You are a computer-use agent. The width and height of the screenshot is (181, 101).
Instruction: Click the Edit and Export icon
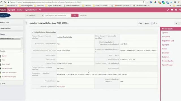click(x=0, y=68)
